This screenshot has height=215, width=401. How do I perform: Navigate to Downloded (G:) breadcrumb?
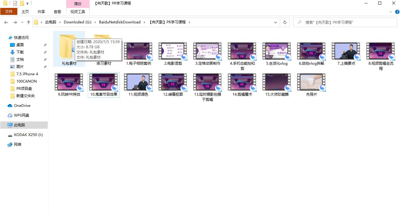pyautogui.click(x=77, y=22)
